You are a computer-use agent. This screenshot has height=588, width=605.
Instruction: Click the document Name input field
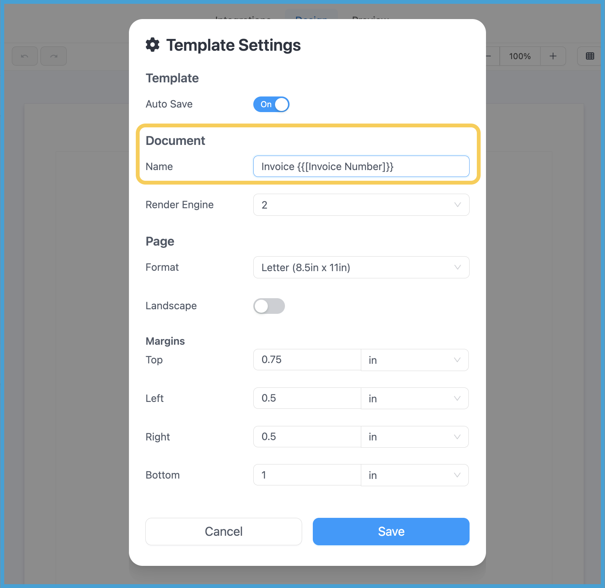point(361,167)
